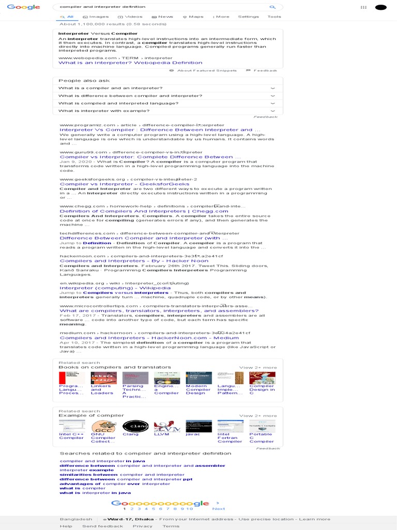This screenshot has width=397, height=530.
Task: Open Privacy footer link
Action: (143, 526)
